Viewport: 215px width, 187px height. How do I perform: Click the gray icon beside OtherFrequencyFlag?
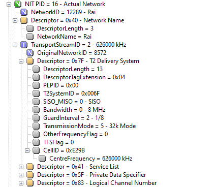point(36,134)
